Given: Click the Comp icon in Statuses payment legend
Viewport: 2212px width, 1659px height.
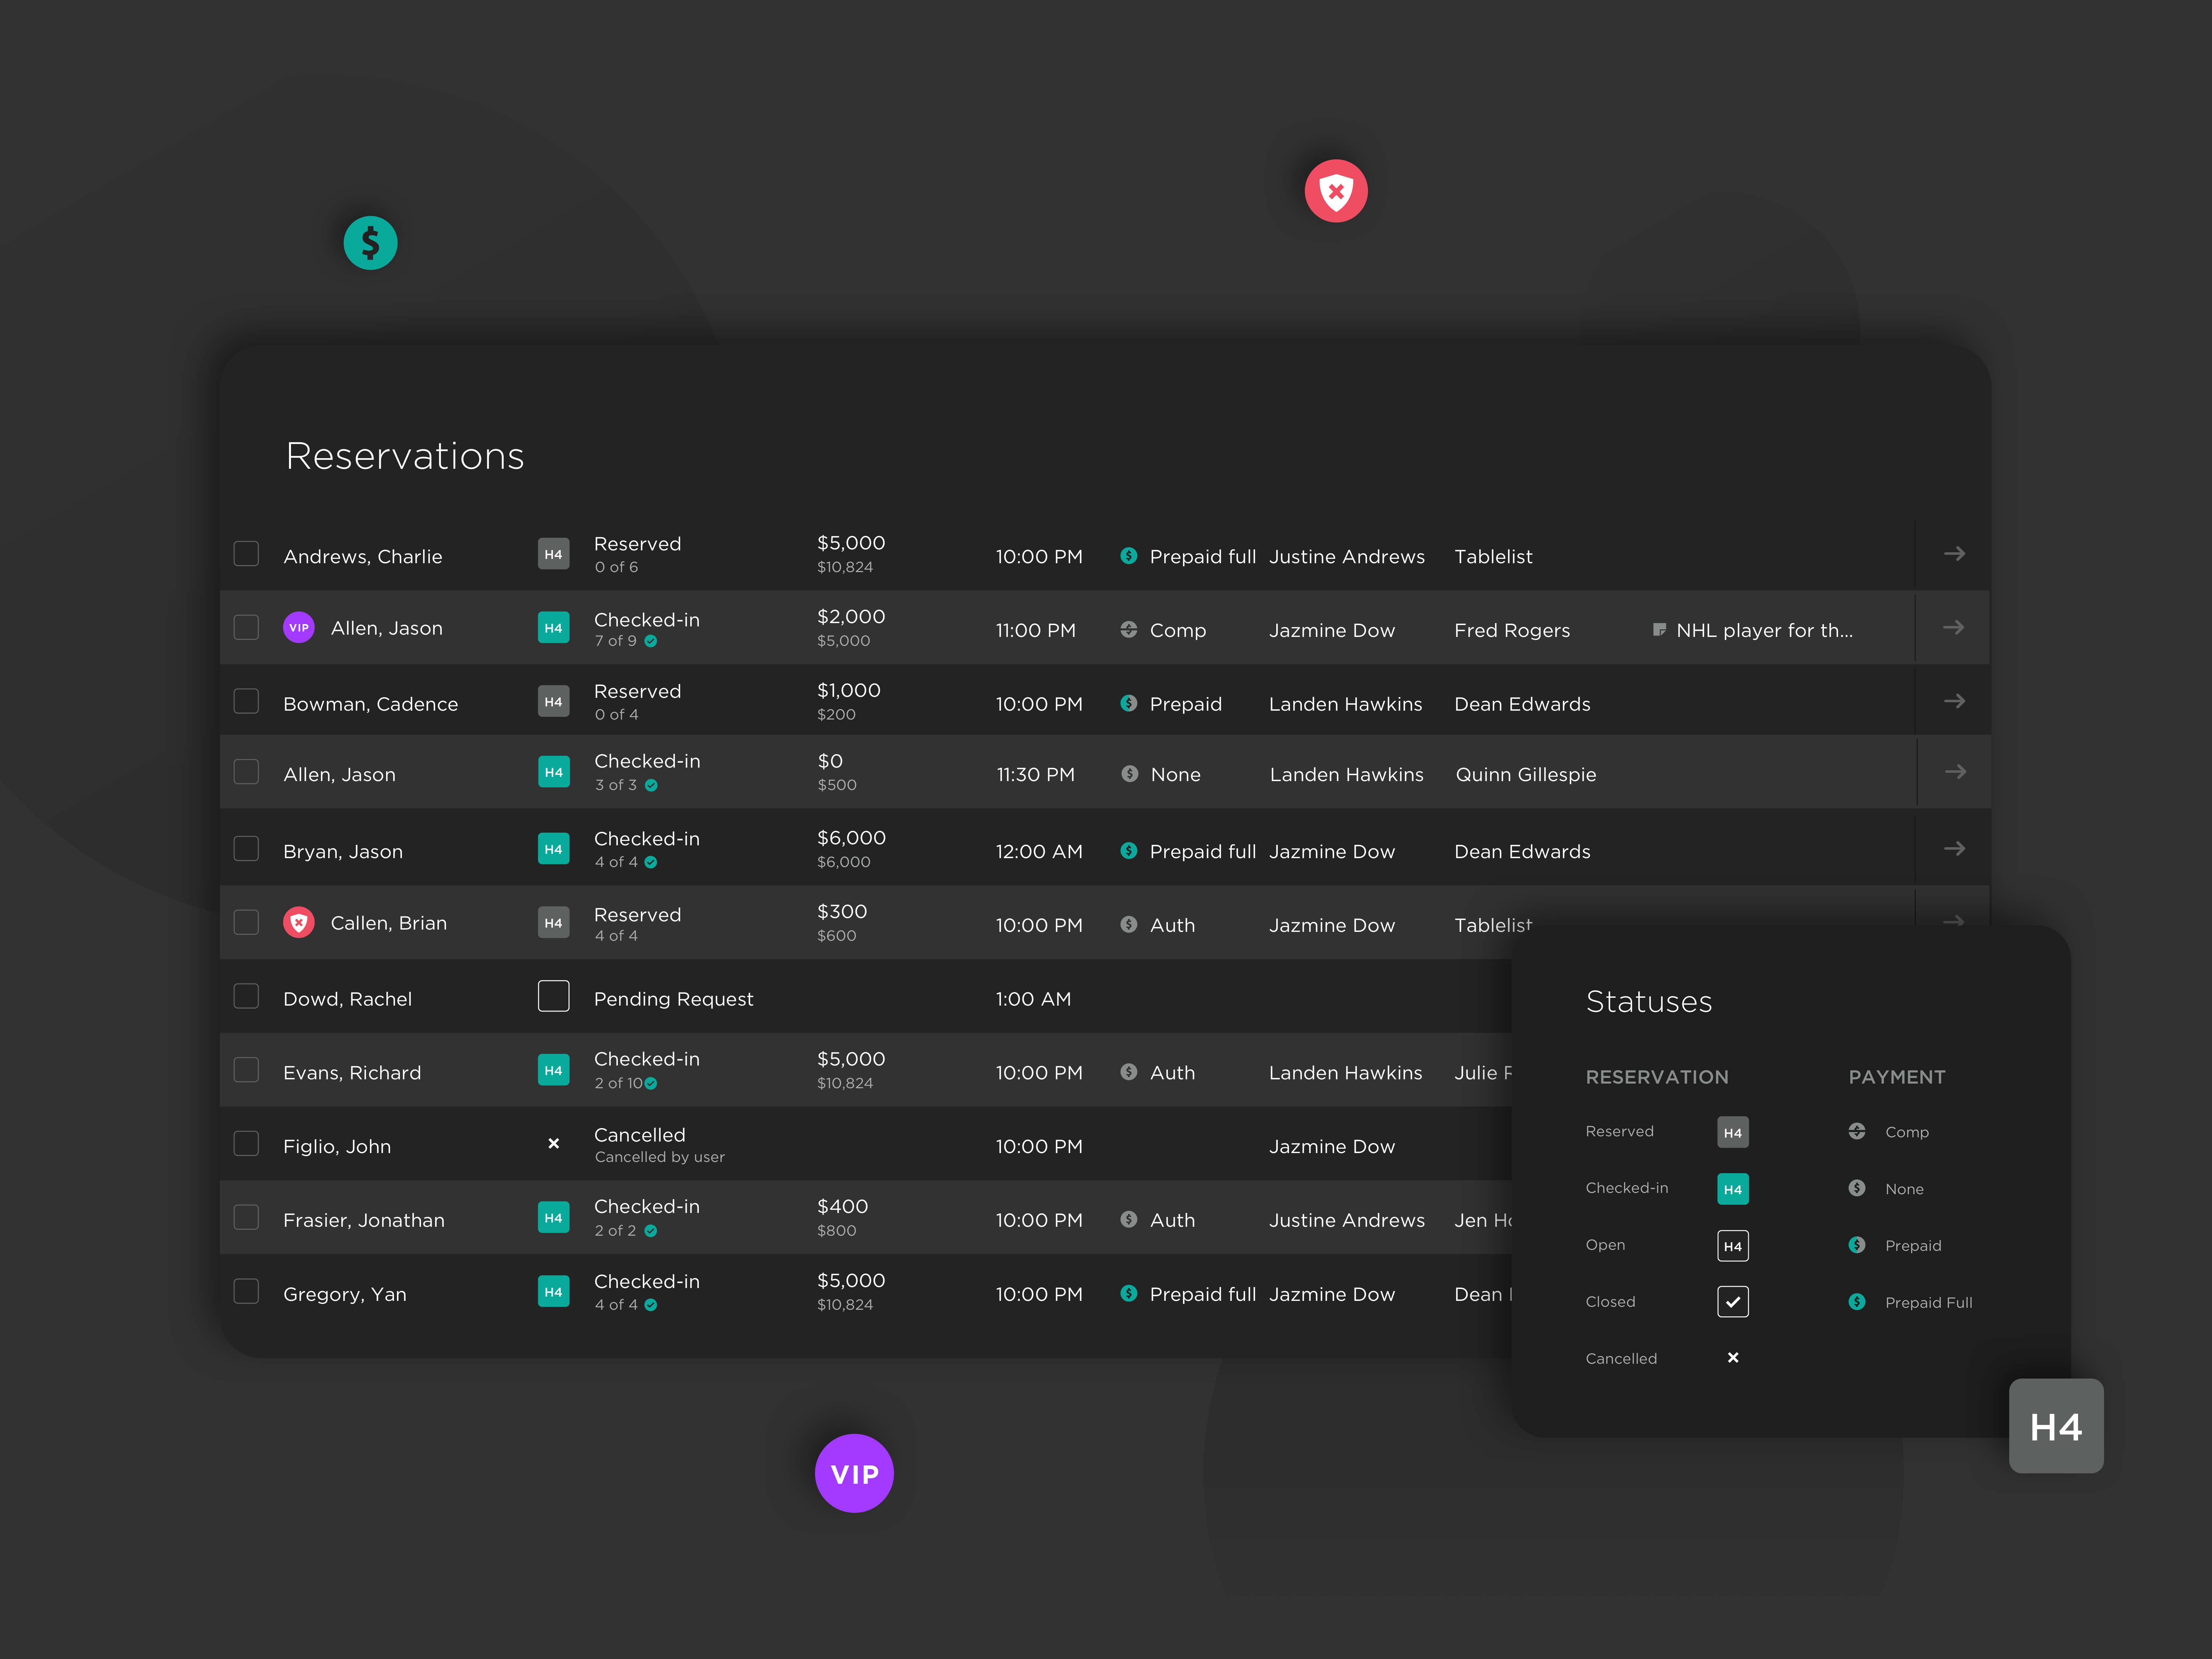Looking at the screenshot, I should [x=1857, y=1131].
